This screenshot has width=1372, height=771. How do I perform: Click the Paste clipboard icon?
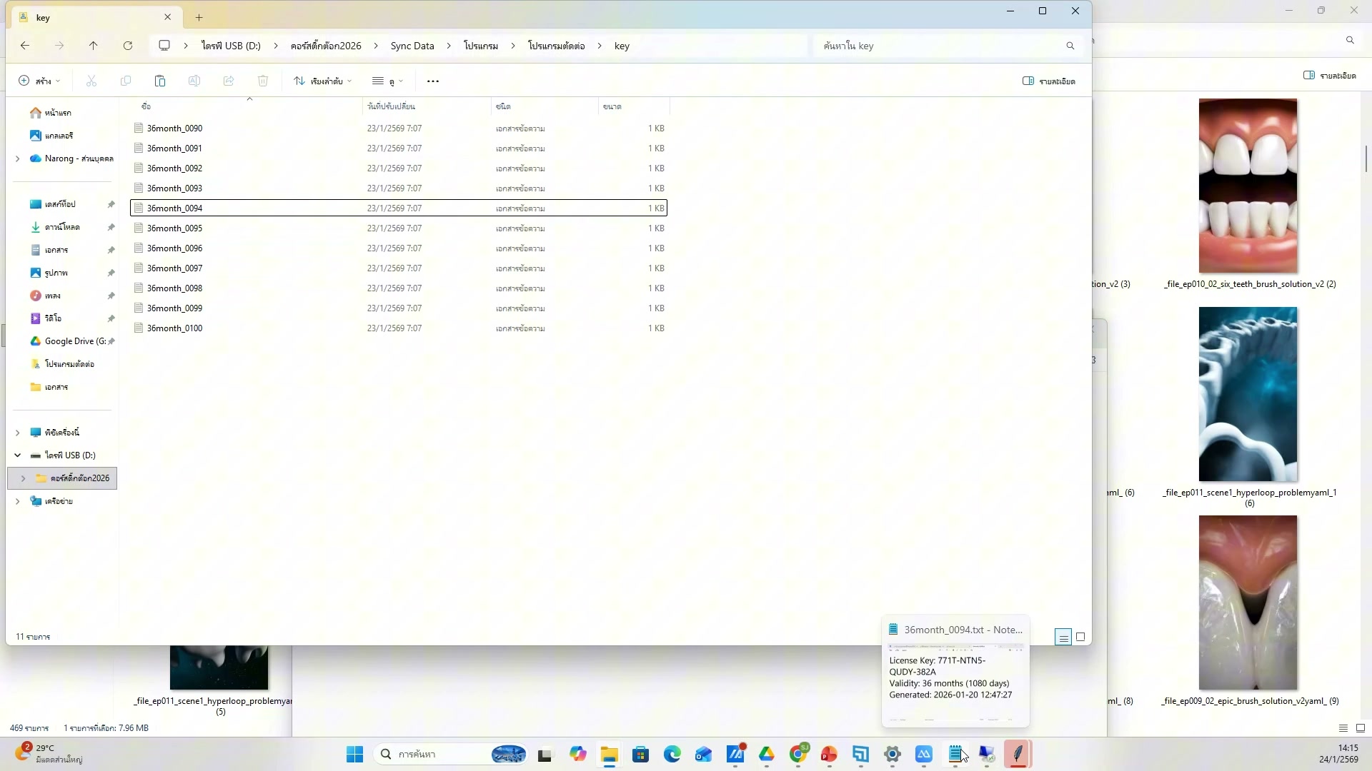pyautogui.click(x=160, y=81)
